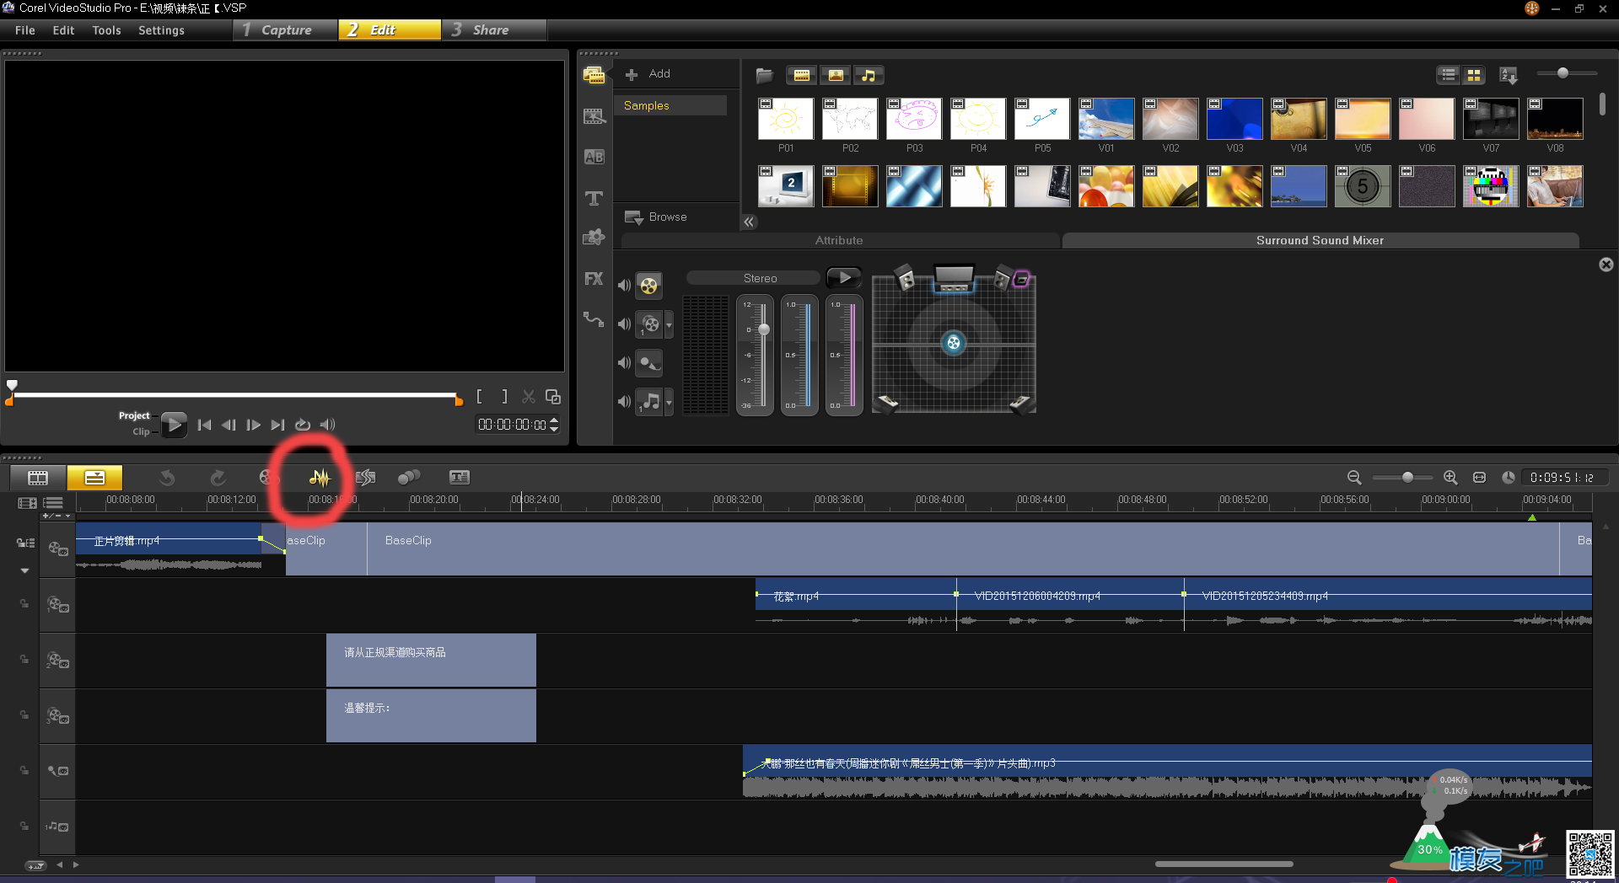
Task: Open the Title library panel
Action: [x=594, y=198]
